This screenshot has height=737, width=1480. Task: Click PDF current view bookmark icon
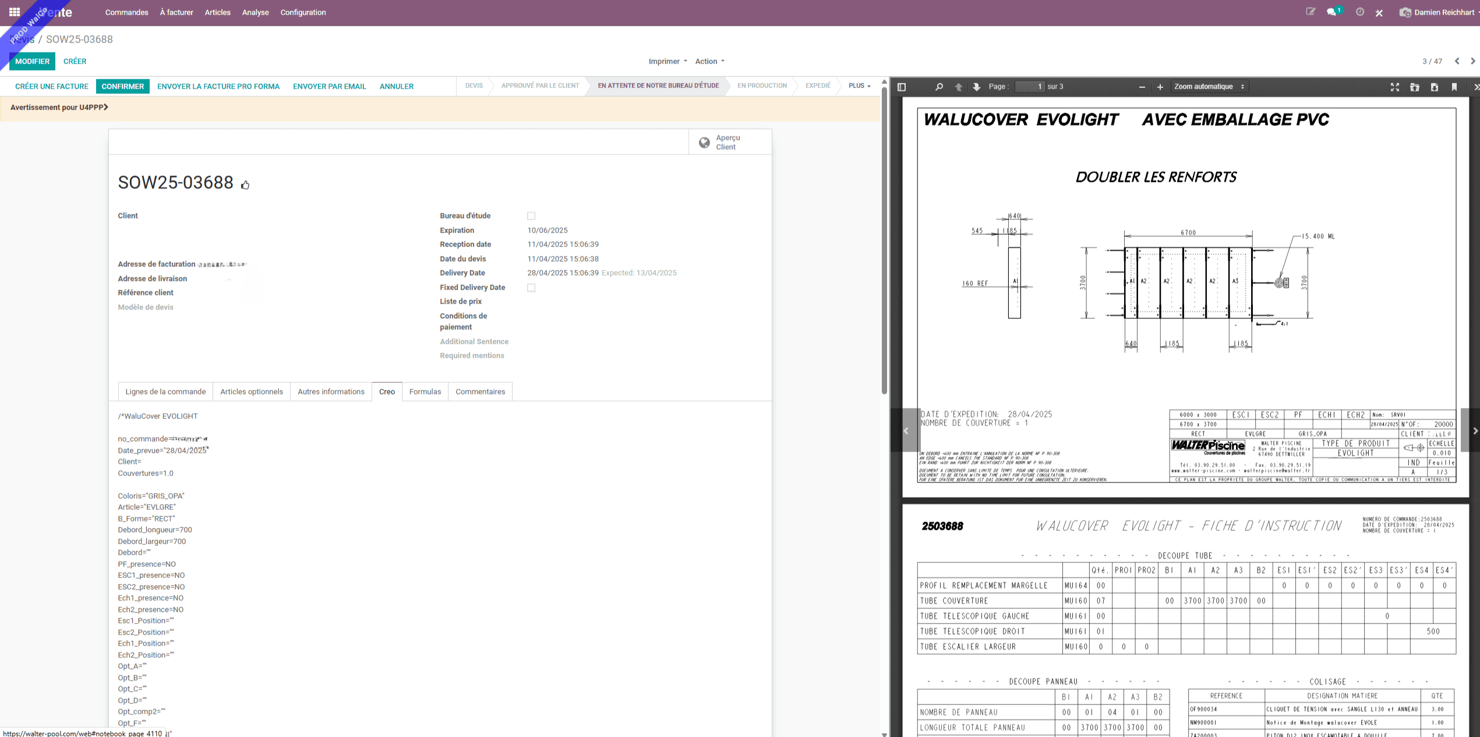1454,87
